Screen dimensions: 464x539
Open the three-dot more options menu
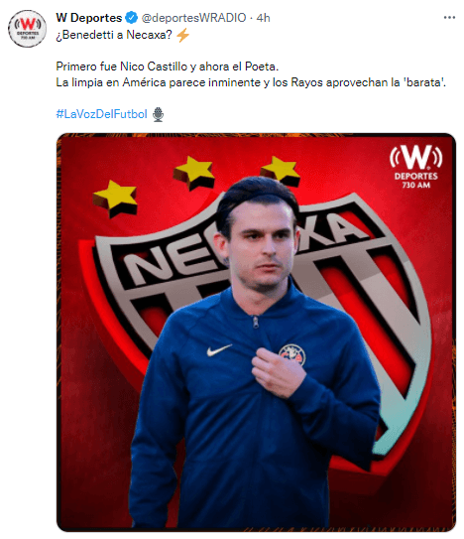[x=449, y=18]
